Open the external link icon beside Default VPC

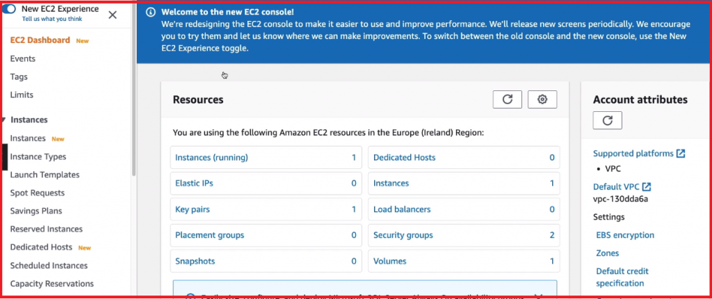click(647, 187)
